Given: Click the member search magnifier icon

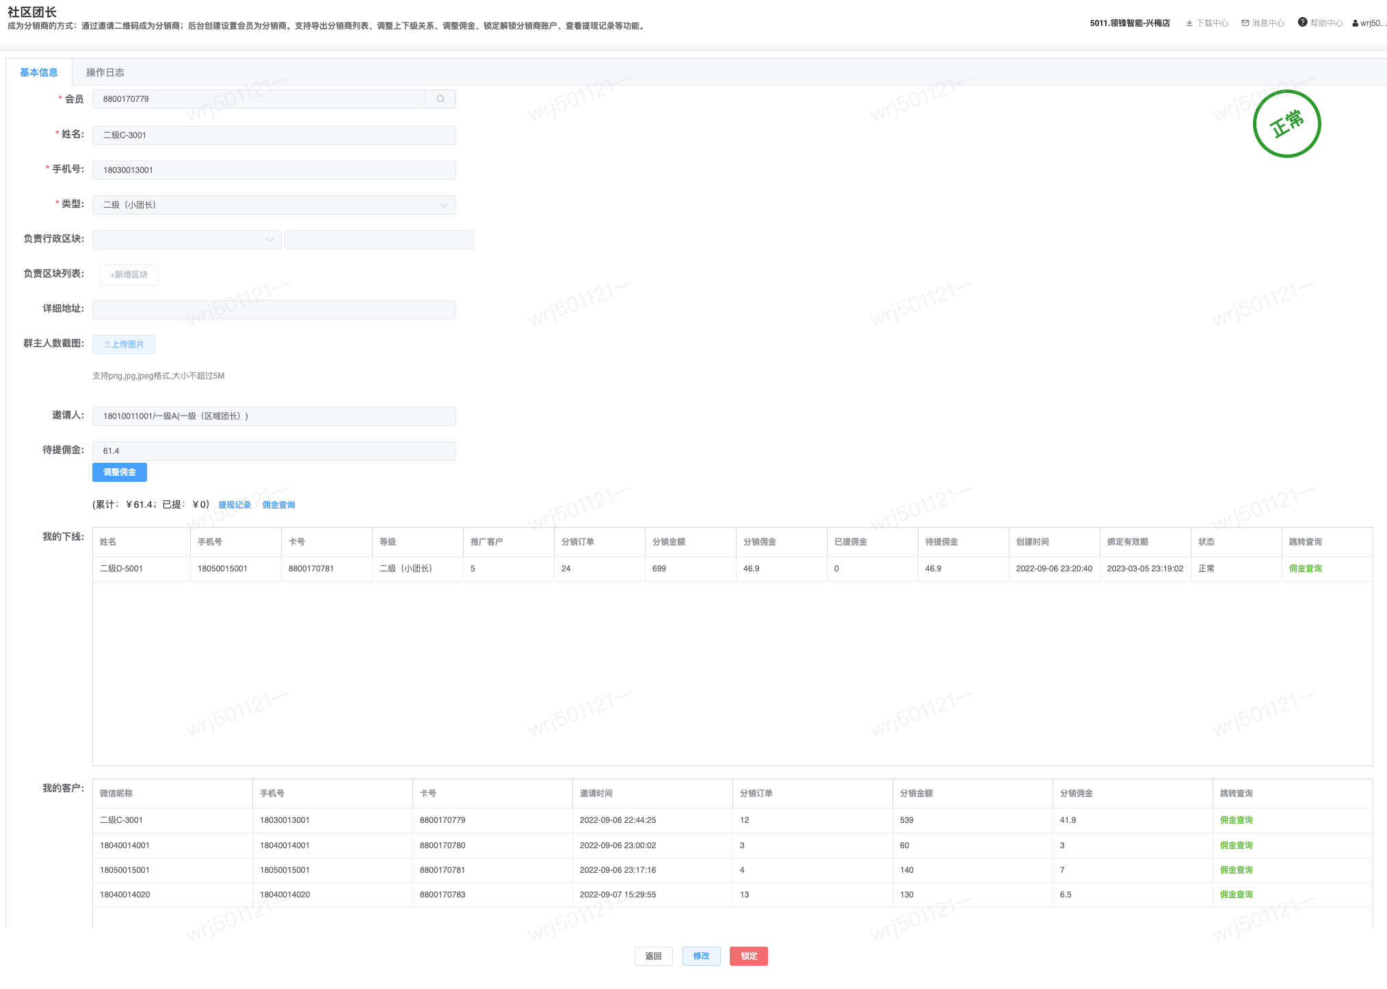Looking at the screenshot, I should (x=440, y=99).
